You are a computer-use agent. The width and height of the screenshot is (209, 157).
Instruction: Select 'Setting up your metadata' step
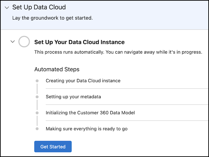pos(73,97)
